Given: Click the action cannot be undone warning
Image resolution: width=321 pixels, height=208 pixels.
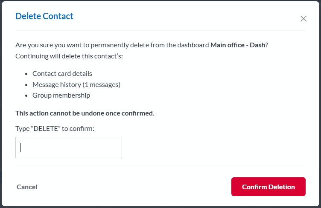Looking at the screenshot, I should pos(85,113).
